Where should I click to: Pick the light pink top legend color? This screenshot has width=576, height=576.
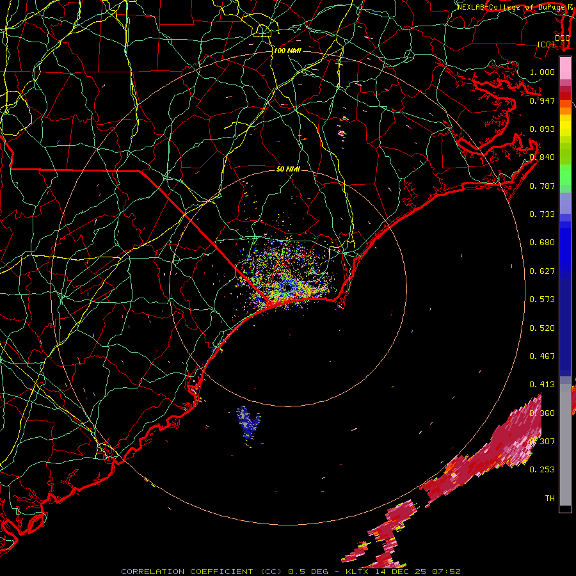pyautogui.click(x=565, y=68)
